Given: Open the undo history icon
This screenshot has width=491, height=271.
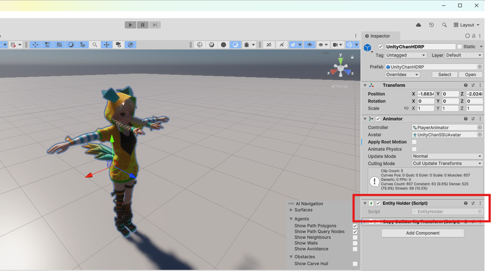Looking at the screenshot, I should coord(432,25).
